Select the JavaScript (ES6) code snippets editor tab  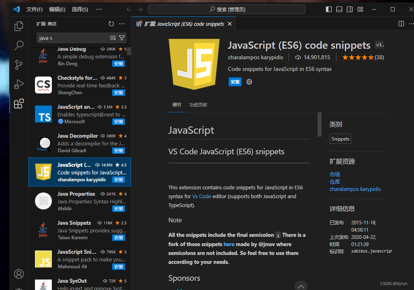tap(184, 24)
